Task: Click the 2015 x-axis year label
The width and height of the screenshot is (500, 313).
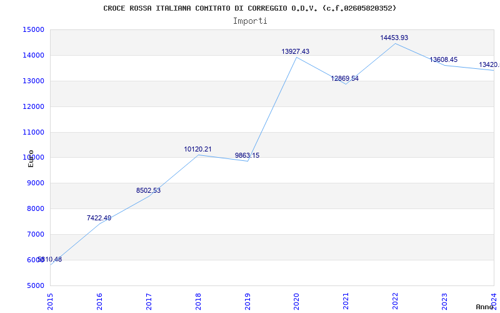Action: [x=50, y=301]
